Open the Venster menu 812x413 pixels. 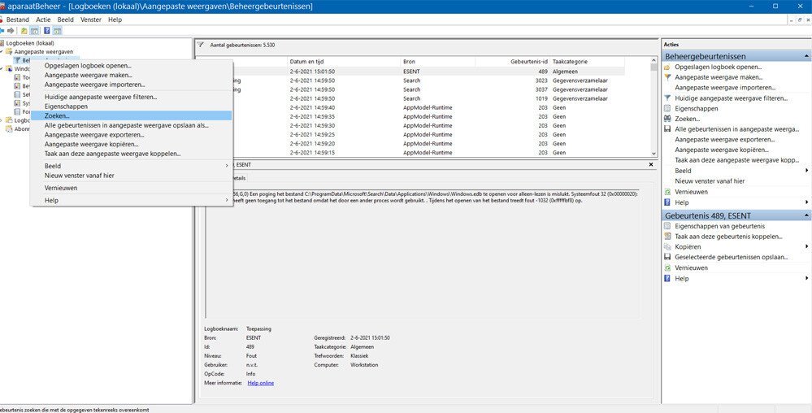click(91, 20)
